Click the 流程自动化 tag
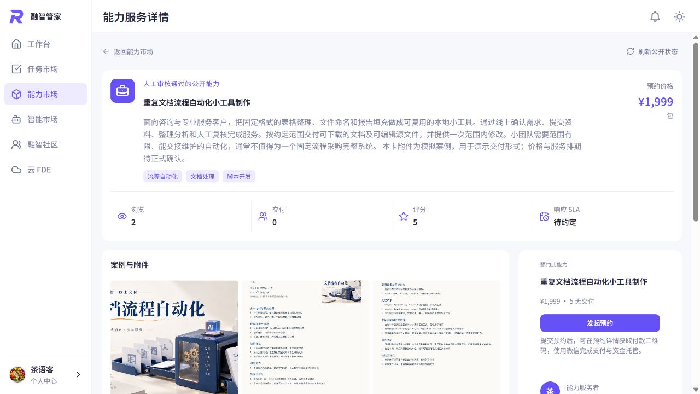Screen dimensions: 700x394 pyautogui.click(x=162, y=176)
